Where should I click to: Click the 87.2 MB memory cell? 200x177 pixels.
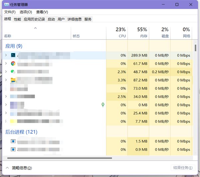pyautogui.click(x=138, y=80)
